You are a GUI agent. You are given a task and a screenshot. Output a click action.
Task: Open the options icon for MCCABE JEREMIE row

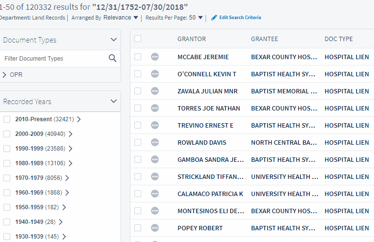point(155,57)
